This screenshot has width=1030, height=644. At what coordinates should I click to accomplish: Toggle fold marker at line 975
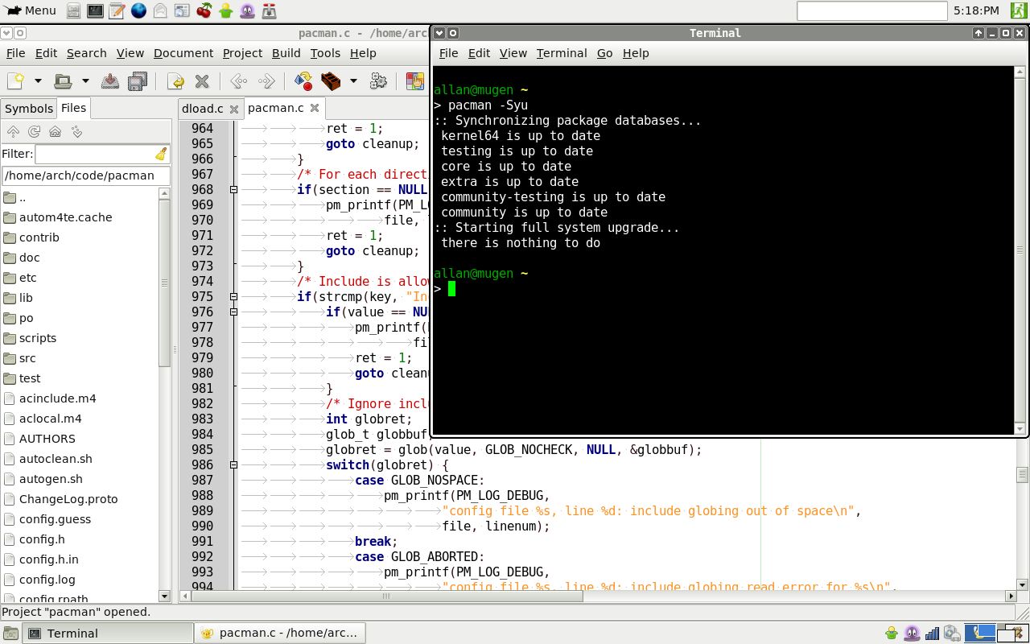point(233,297)
